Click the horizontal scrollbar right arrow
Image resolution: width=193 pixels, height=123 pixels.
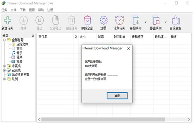coord(189,119)
